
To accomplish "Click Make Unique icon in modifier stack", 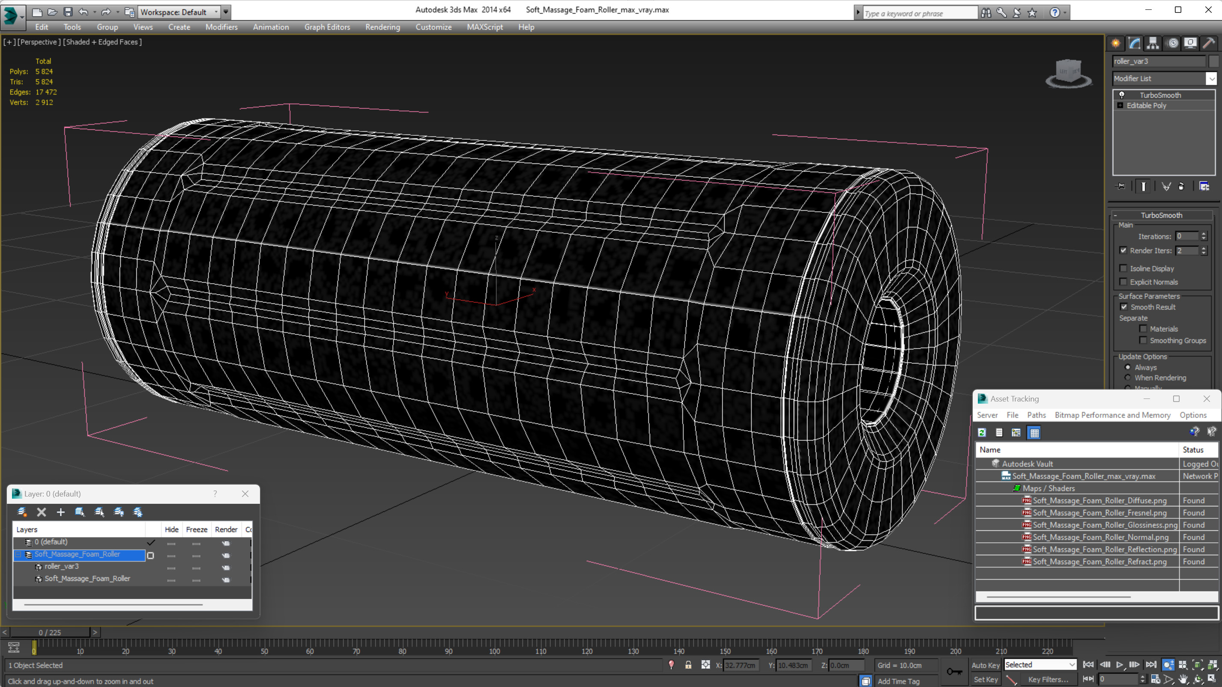I will pos(1166,186).
